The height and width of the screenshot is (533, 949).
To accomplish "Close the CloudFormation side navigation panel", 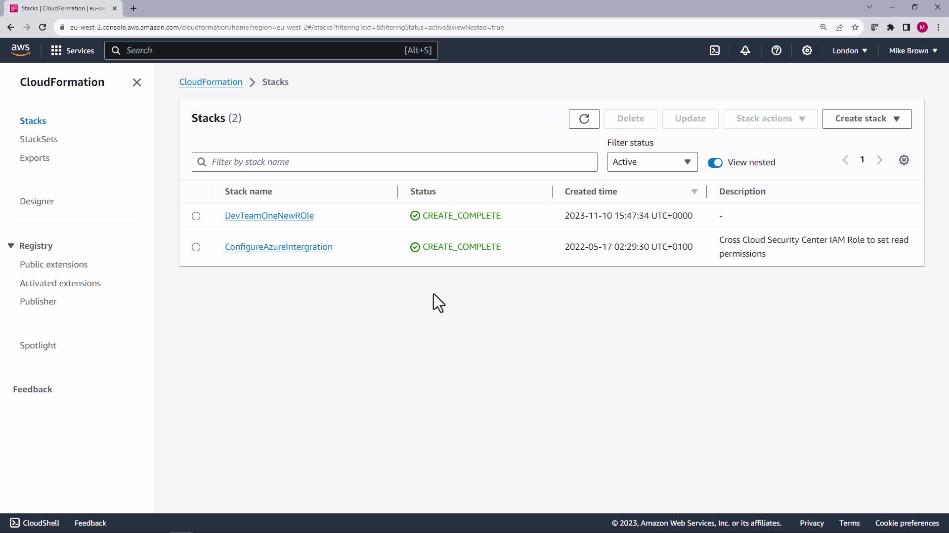I will (137, 82).
